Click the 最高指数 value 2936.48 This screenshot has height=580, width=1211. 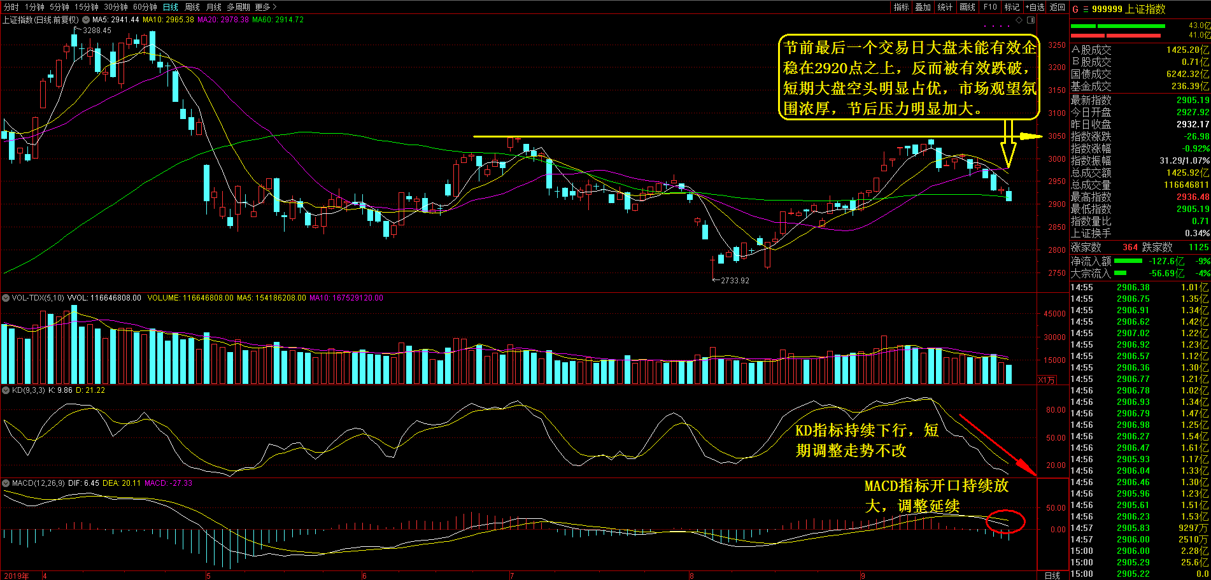[x=1193, y=197]
